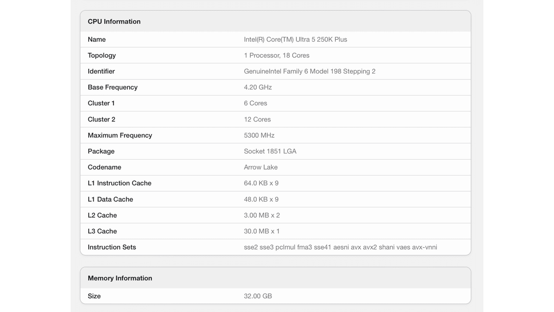Click the L2 Cache value 3.00 MB x 2
554x312 pixels.
[262, 215]
